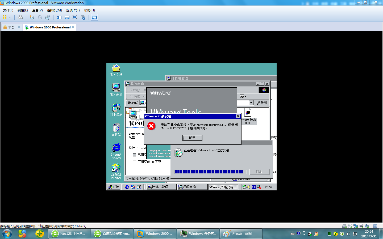Click the 计算机管理 window title bar

pos(221,78)
